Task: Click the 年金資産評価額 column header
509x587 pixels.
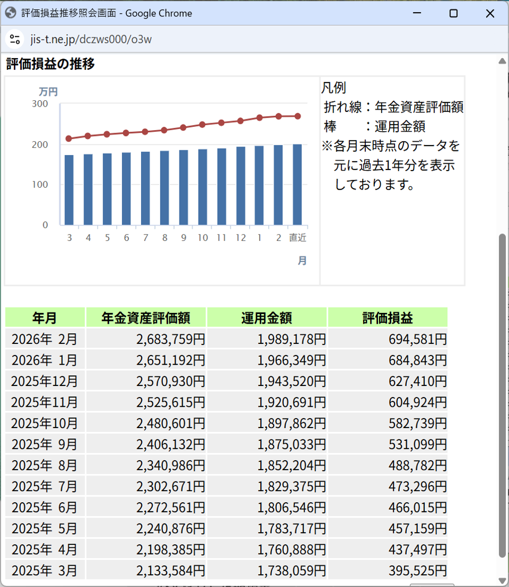Action: point(146,318)
